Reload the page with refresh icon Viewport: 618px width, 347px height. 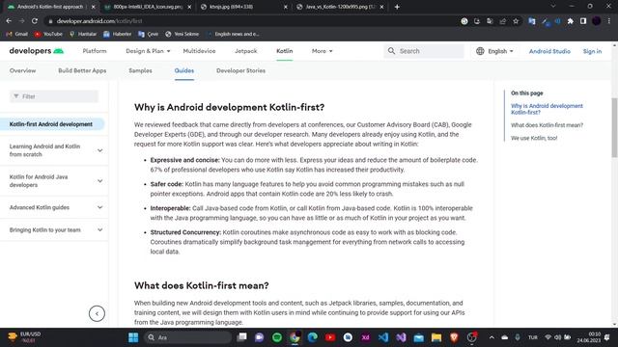(x=35, y=21)
